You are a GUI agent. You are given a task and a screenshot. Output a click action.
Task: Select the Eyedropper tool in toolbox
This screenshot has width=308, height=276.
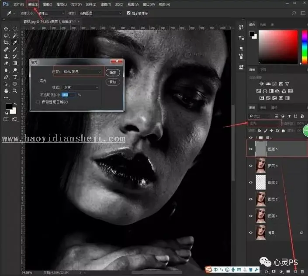tap(15, 42)
